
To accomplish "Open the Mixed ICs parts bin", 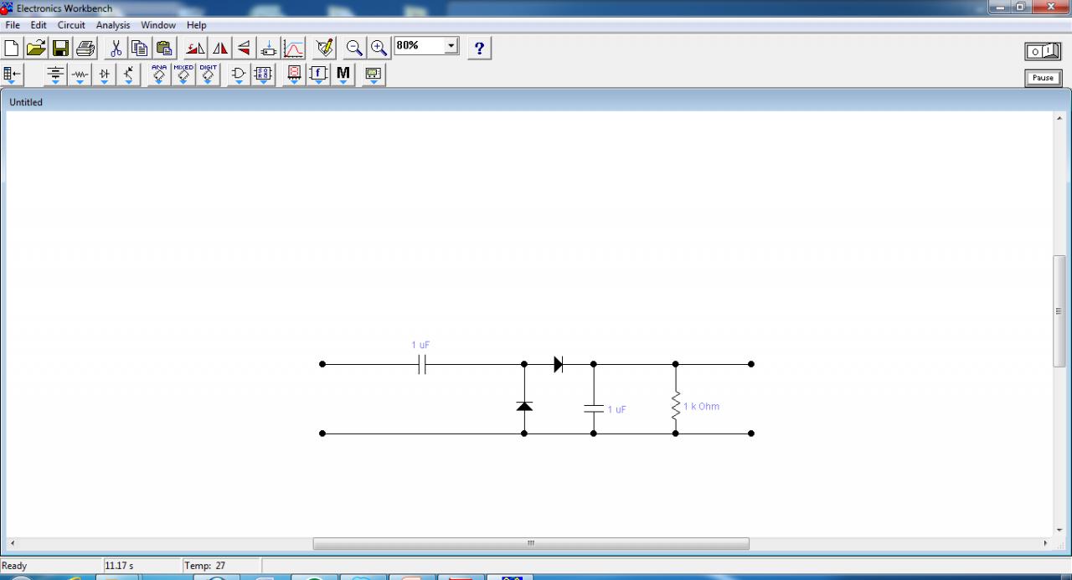I will (x=183, y=75).
